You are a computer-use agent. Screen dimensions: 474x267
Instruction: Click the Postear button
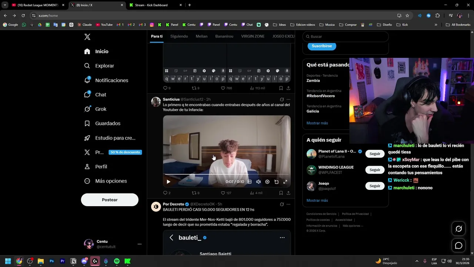point(110,200)
